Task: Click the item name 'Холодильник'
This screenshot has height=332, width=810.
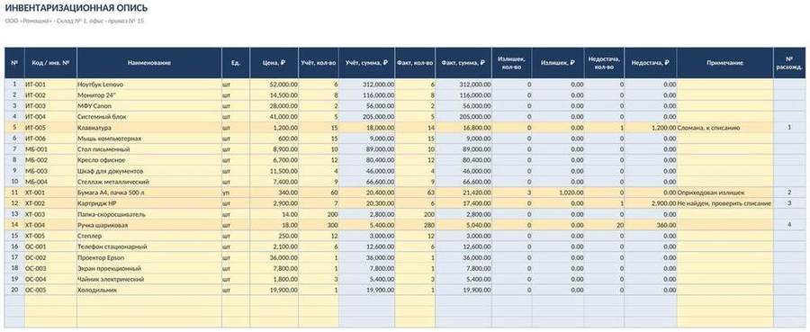Action: tap(149, 291)
